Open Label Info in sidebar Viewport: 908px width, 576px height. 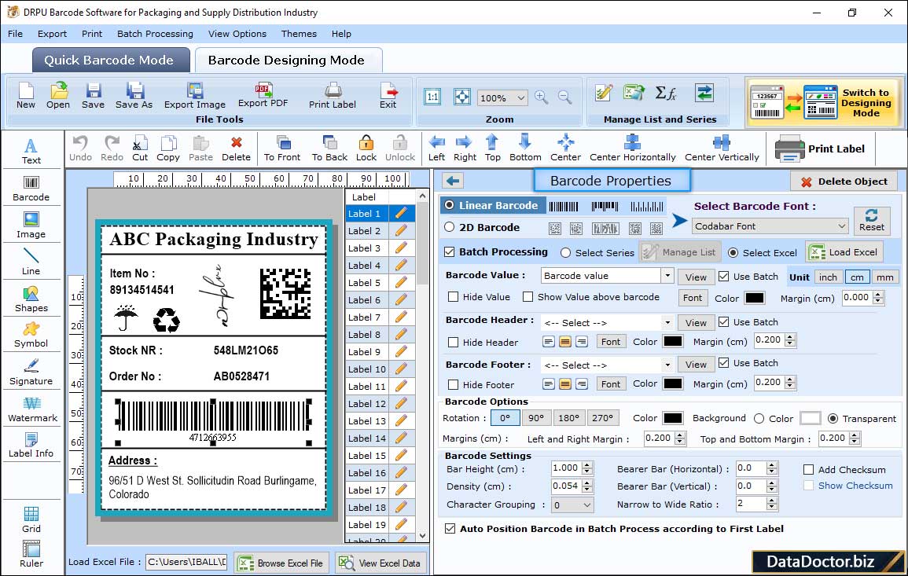pos(31,446)
